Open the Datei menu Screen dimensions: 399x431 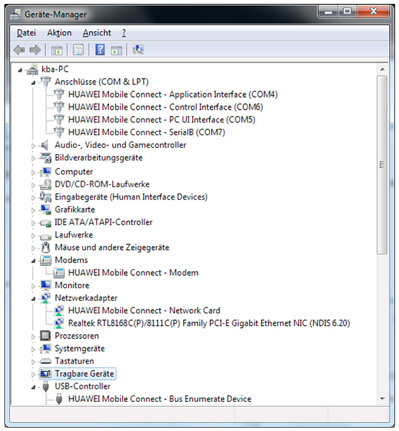27,33
